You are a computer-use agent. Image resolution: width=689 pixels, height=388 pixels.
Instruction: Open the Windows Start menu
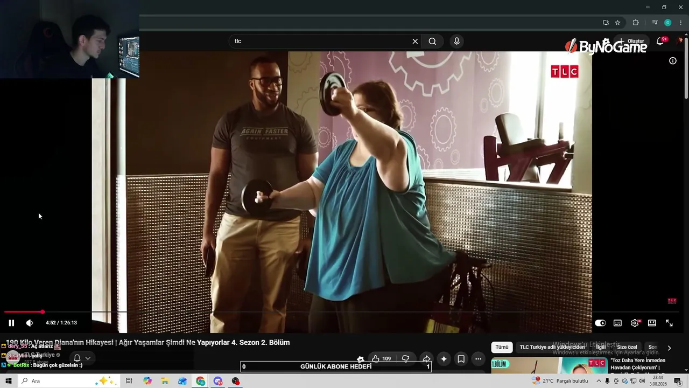(x=9, y=381)
